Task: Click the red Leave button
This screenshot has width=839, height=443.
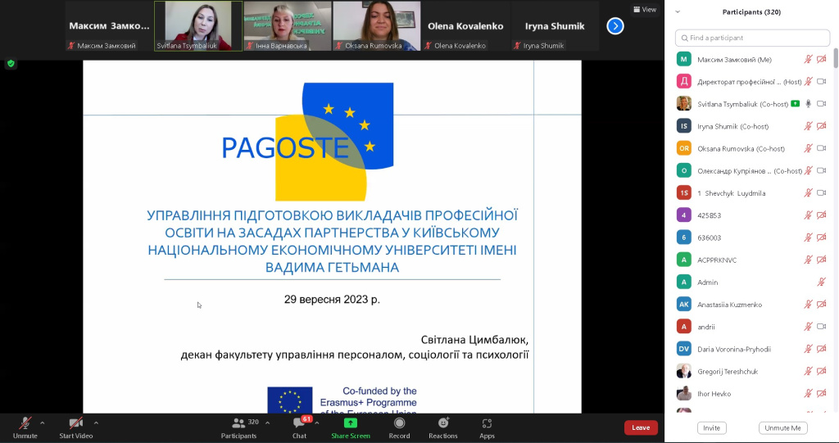Action: (641, 427)
